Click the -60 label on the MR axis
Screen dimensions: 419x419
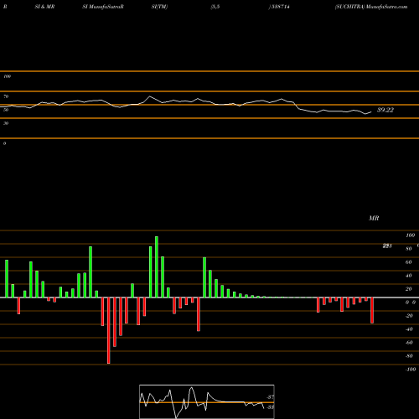pos(409,343)
